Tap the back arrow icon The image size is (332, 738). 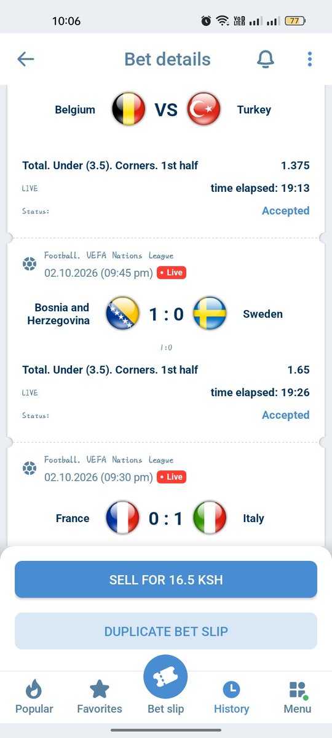coord(26,59)
